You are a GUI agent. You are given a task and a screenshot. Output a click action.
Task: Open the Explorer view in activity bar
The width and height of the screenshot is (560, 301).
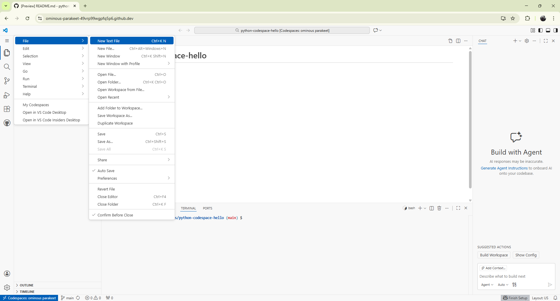pos(7,53)
